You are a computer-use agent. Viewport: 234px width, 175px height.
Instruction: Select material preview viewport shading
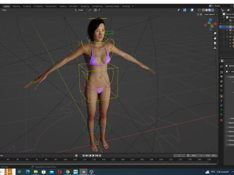point(210,10)
